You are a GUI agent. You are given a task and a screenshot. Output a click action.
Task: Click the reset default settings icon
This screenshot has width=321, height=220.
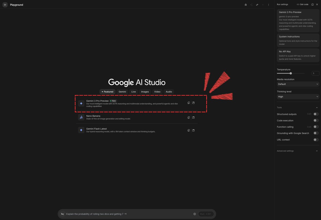312,4
